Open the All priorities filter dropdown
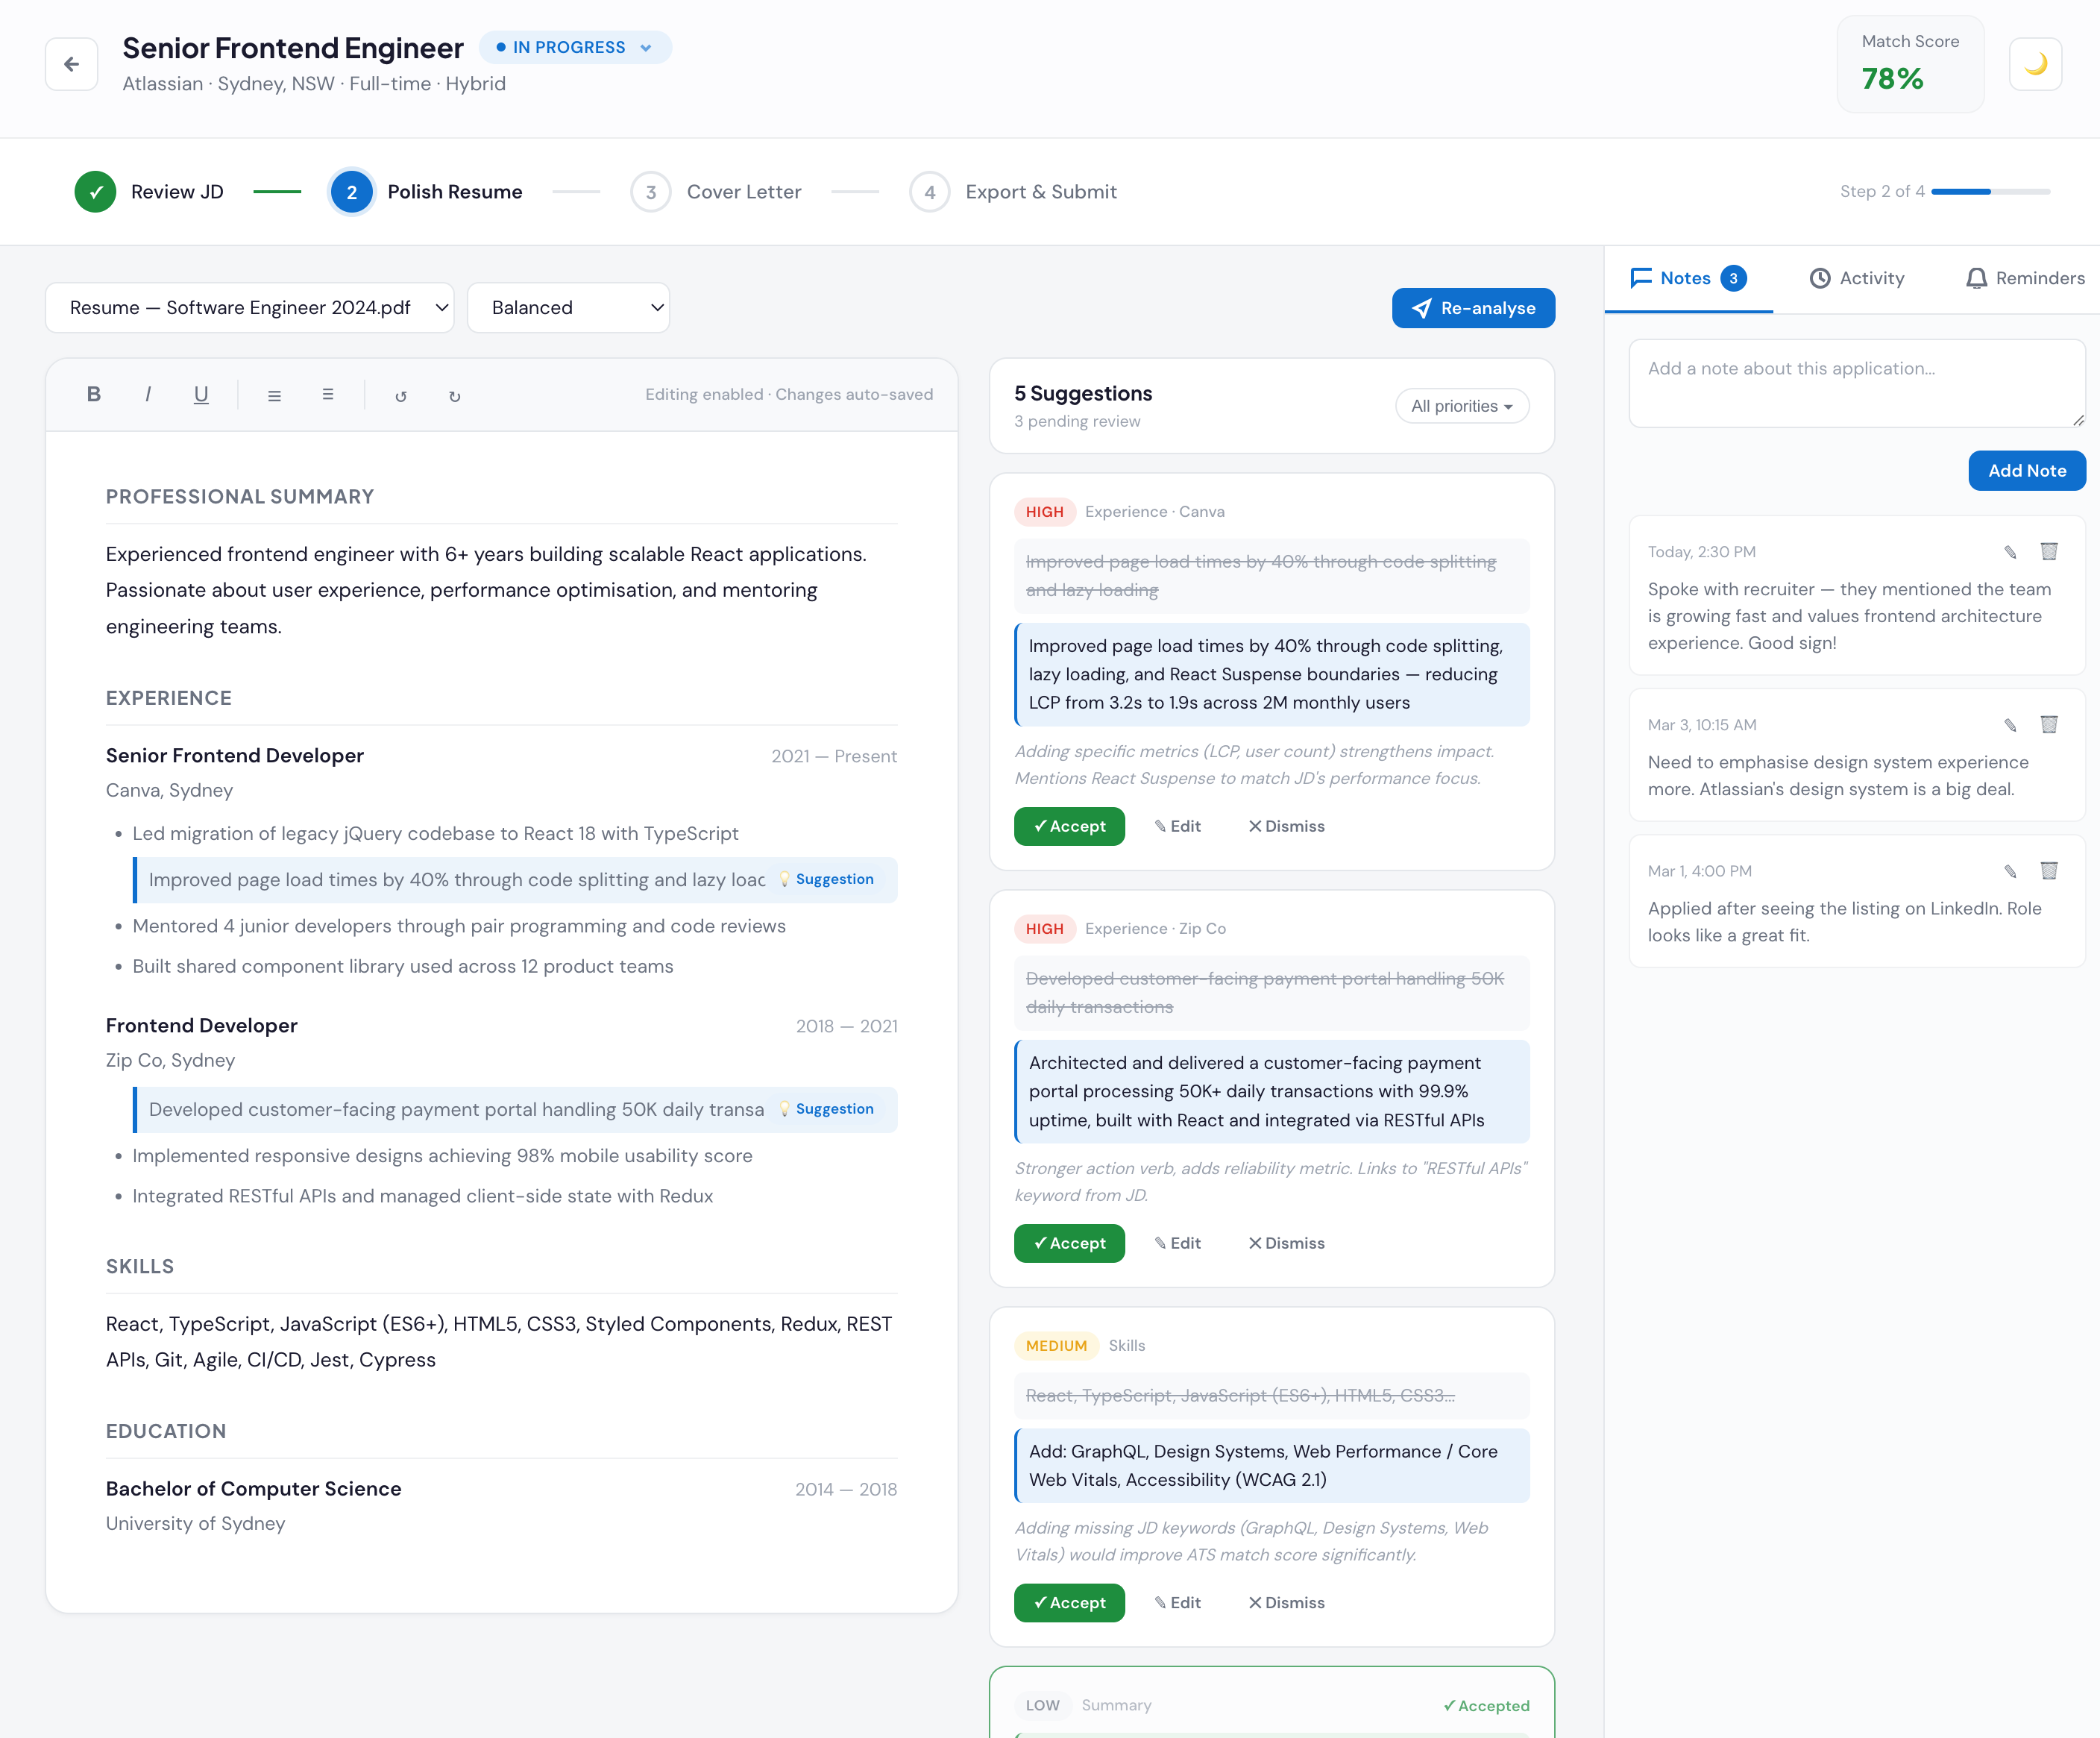This screenshot has height=1738, width=2100. [x=1461, y=406]
